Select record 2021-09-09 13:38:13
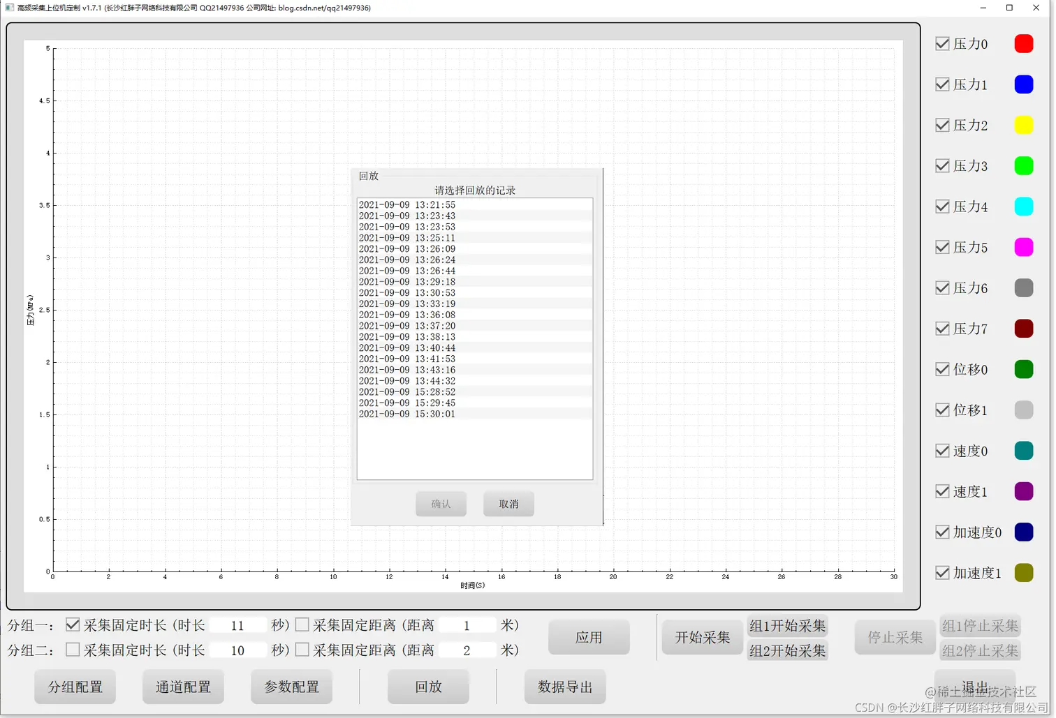The height and width of the screenshot is (718, 1056). coord(474,337)
